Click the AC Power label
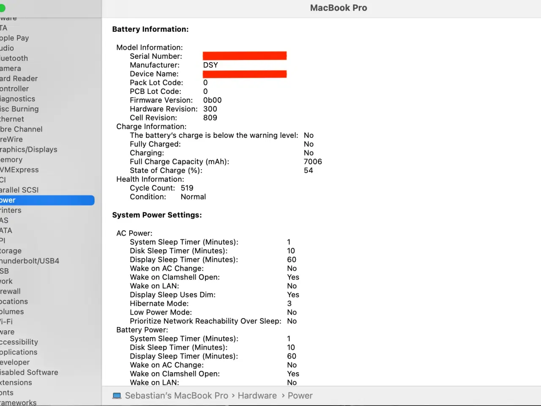 [134, 233]
